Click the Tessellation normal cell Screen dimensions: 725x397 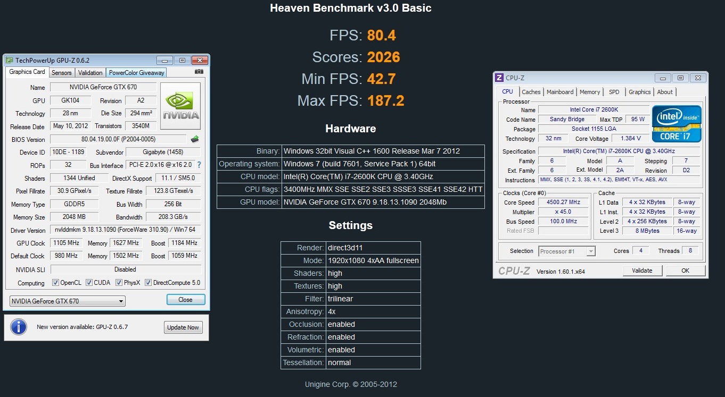(x=373, y=362)
